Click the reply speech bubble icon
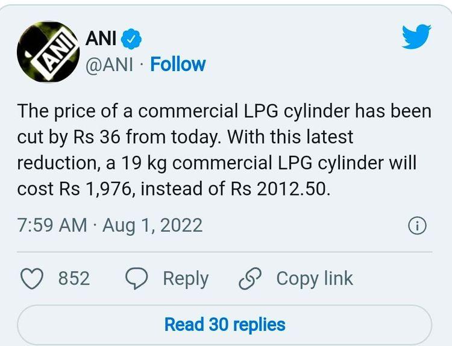Viewport: 452px width, 346px height. coord(137,279)
